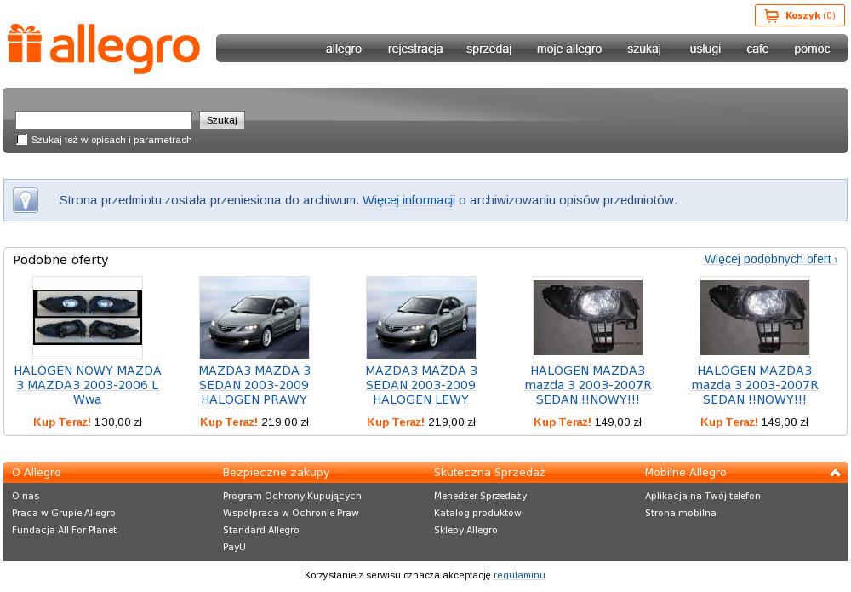
Task: Click the Podobne oferty heading
Action: click(60, 260)
